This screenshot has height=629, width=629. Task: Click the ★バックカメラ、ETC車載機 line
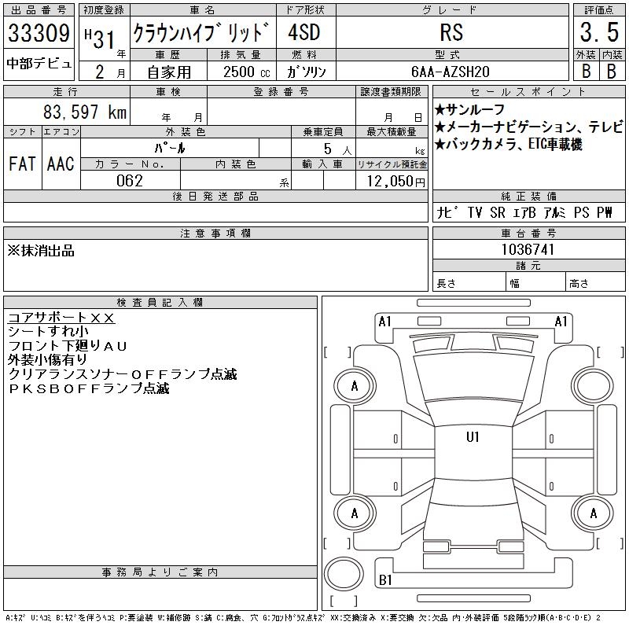508,144
